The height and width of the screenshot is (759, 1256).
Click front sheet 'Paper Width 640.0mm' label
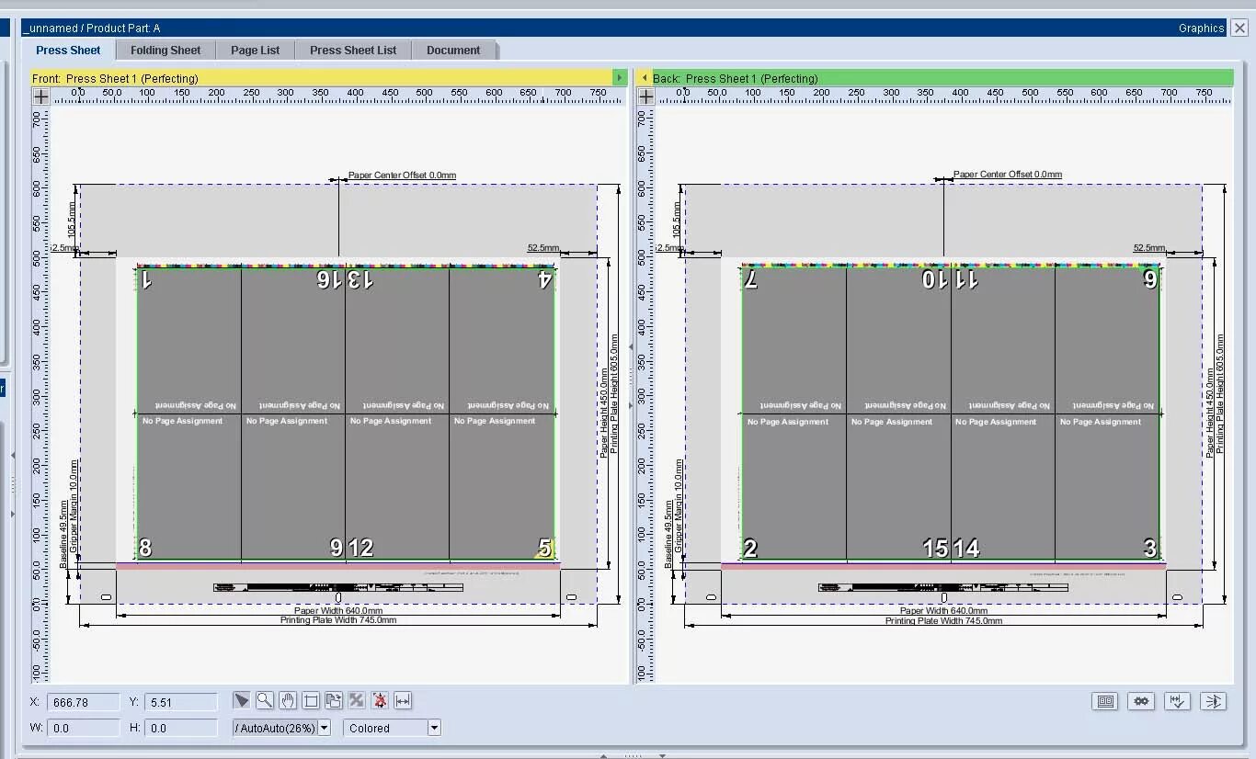coord(338,610)
